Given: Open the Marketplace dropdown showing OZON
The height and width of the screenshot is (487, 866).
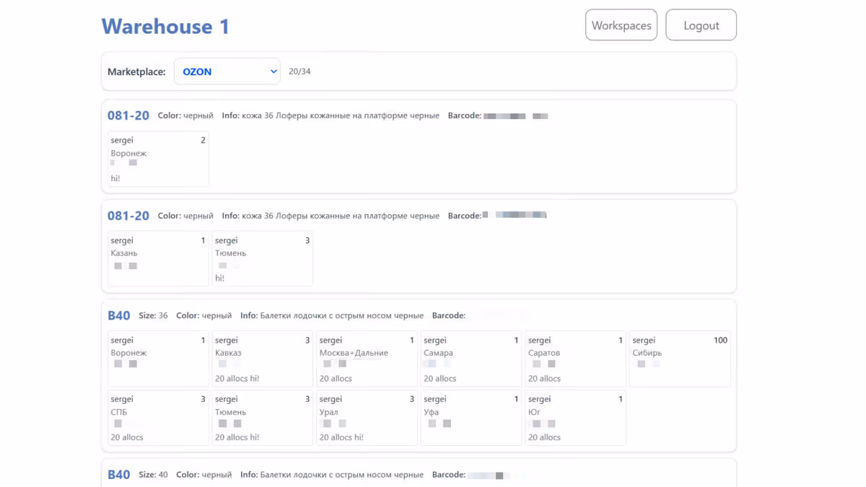Looking at the screenshot, I should click(x=227, y=71).
